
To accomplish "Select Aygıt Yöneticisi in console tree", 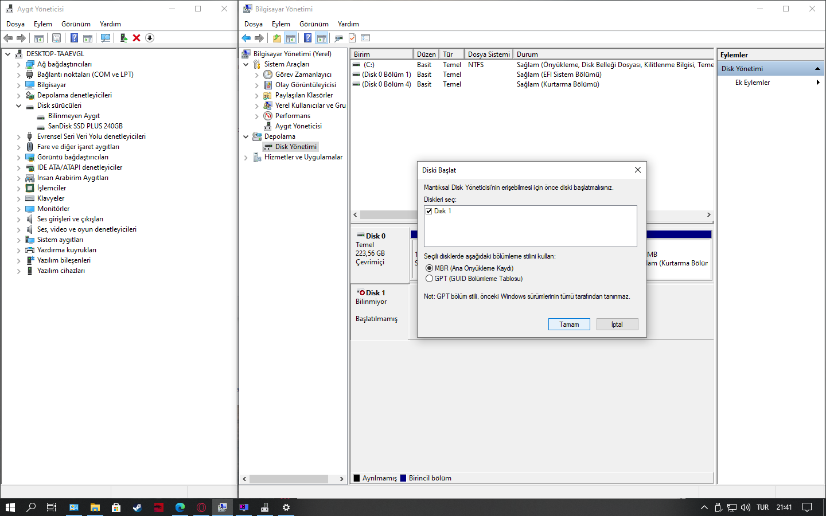I will click(x=298, y=126).
